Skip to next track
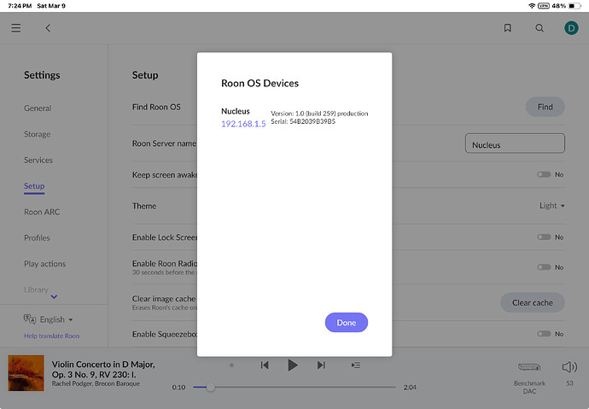 point(321,365)
